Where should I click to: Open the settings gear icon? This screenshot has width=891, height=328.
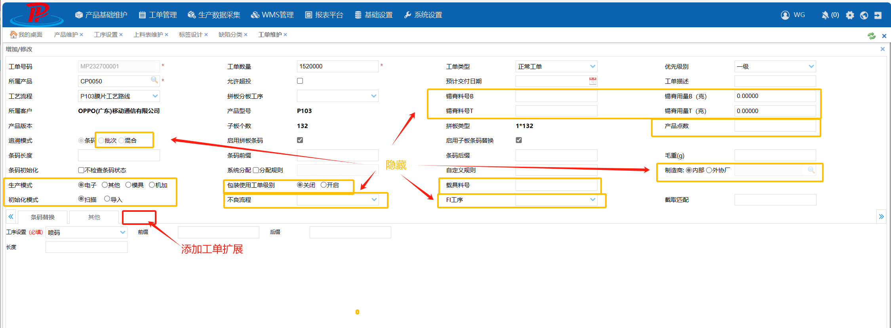[850, 15]
